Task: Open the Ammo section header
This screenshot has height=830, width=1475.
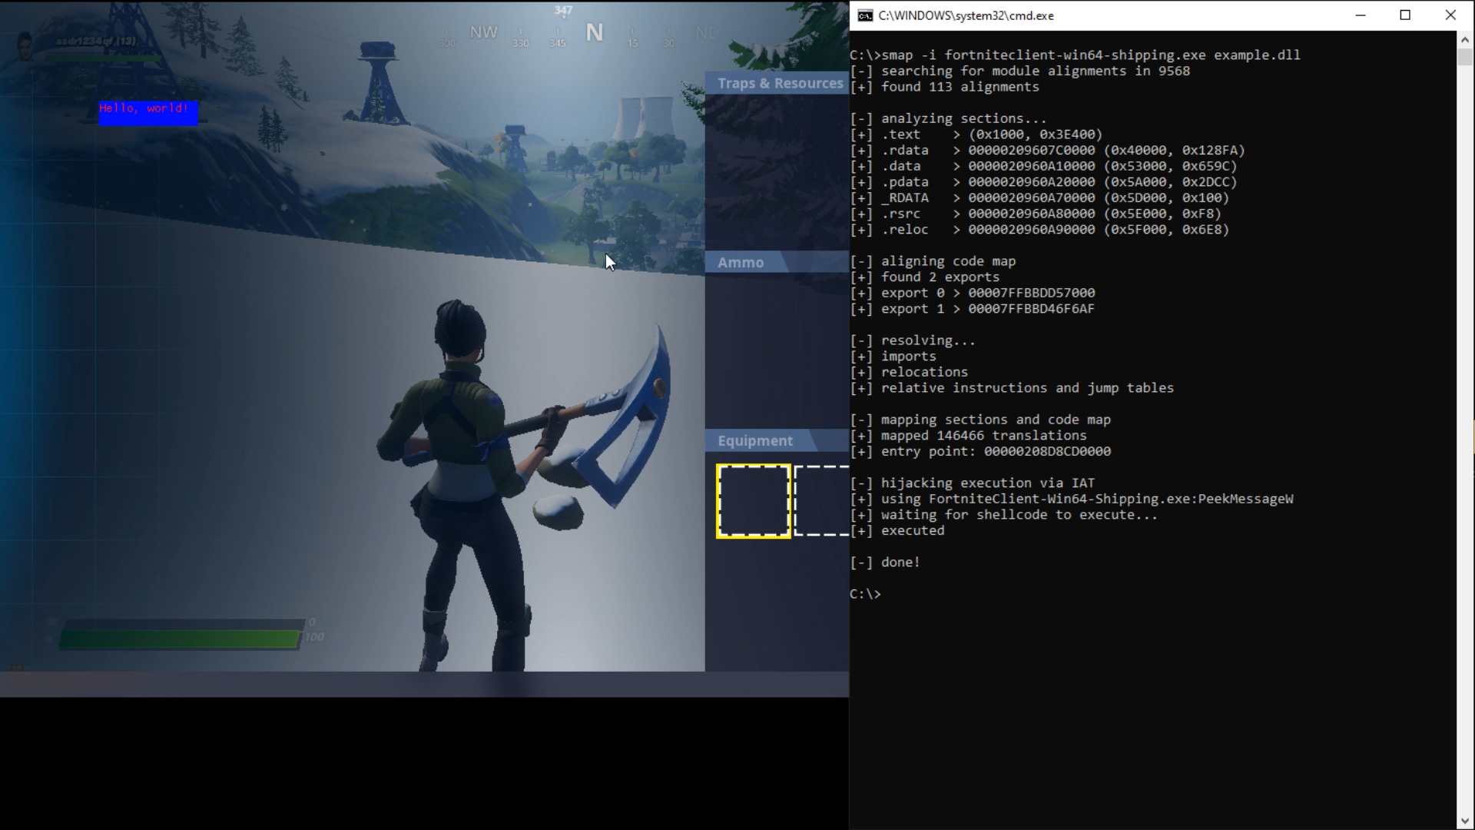Action: (x=741, y=263)
